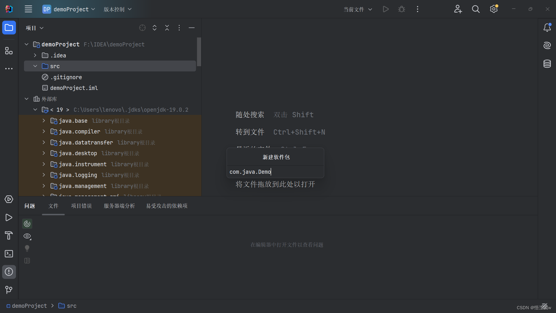The width and height of the screenshot is (556, 313).
Task: Collapse the < 19 > JDK node
Action: pos(35,110)
